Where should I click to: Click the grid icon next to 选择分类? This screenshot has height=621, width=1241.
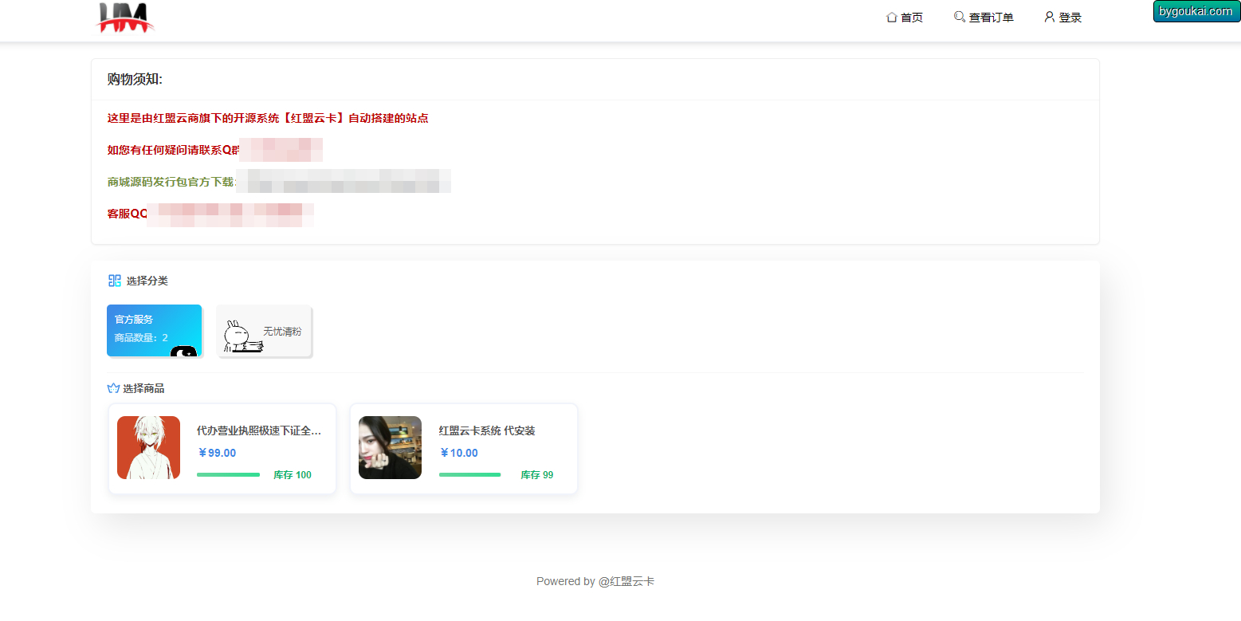[115, 281]
